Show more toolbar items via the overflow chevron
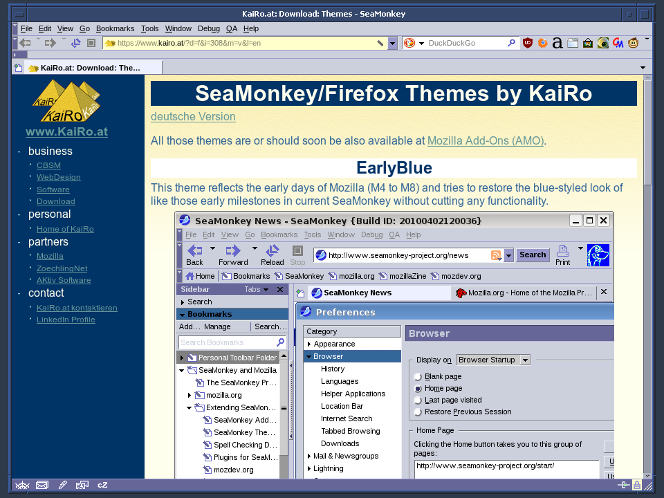 click(x=647, y=39)
